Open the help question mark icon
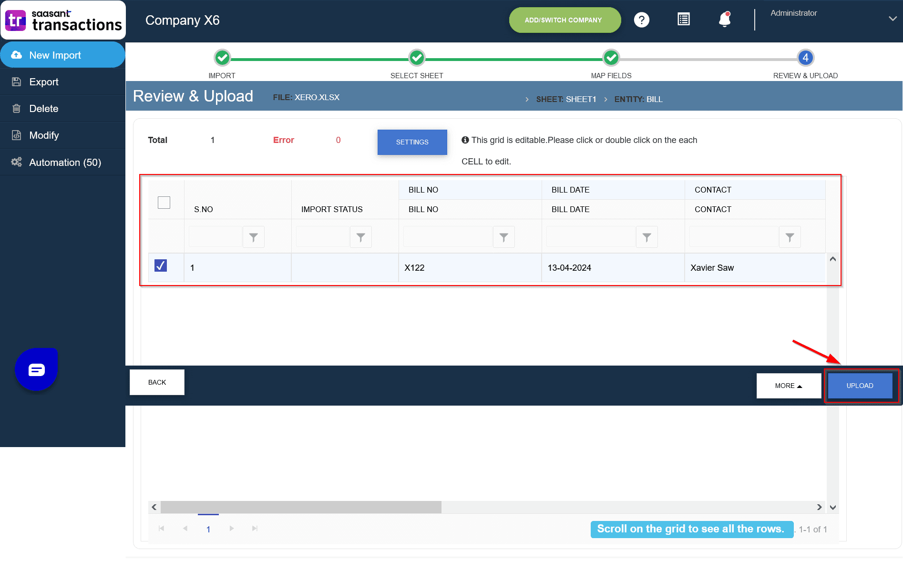The width and height of the screenshot is (903, 571). pyautogui.click(x=641, y=20)
